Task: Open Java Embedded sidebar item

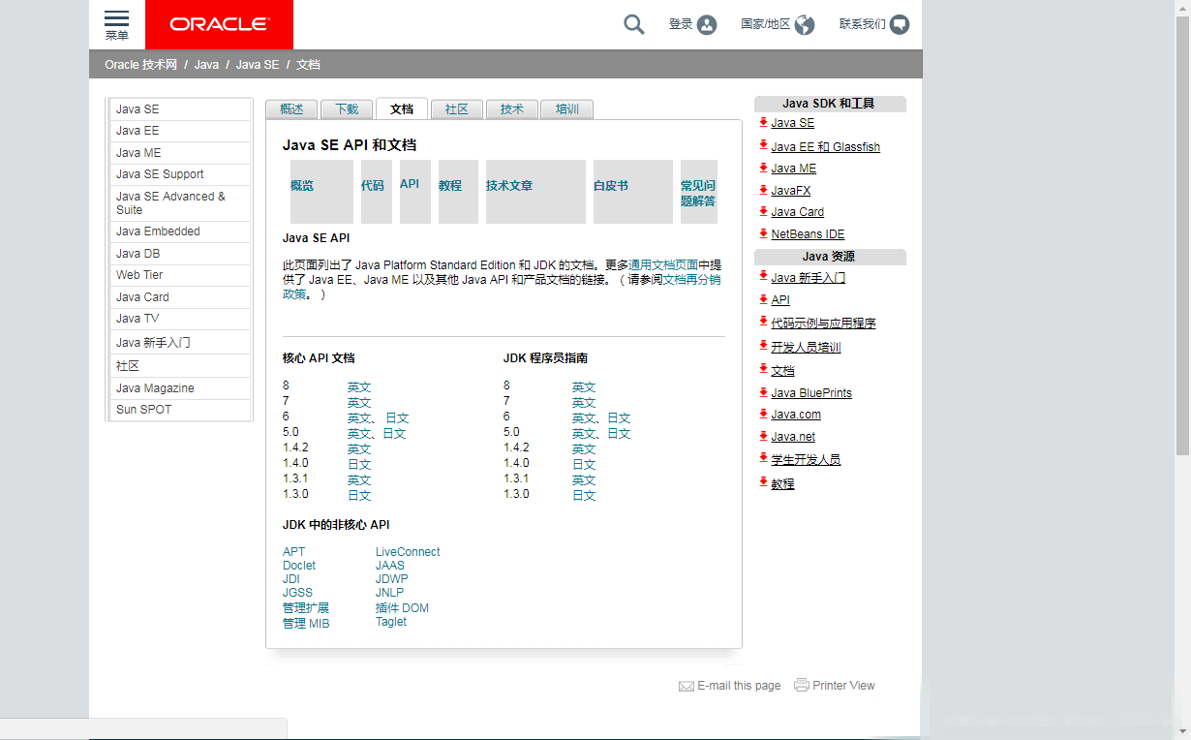Action: tap(180, 231)
